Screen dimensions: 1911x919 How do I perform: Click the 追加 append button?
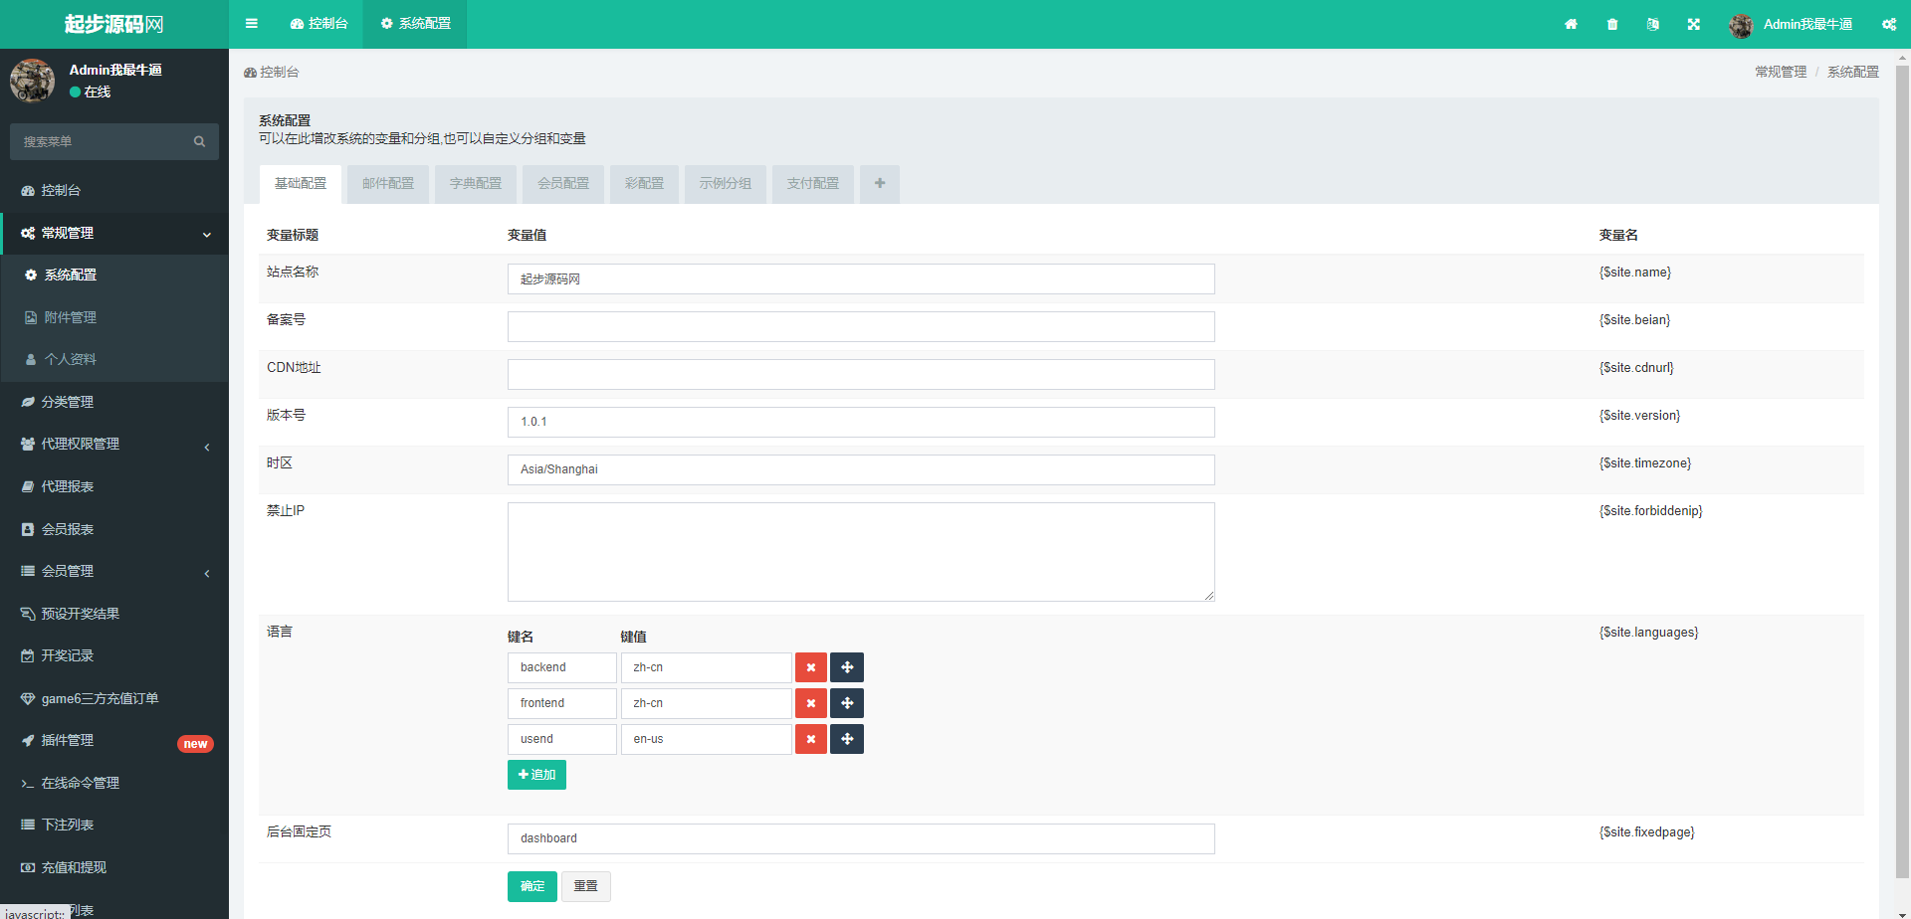point(536,775)
